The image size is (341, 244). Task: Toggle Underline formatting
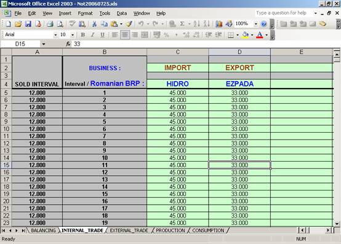click(102, 35)
